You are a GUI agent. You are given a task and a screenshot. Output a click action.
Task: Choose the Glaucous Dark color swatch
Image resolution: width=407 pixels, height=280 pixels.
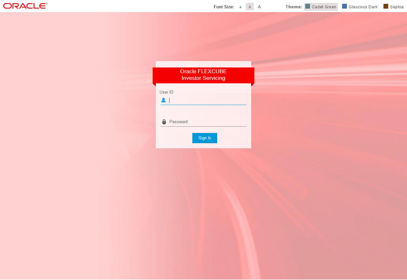344,6
